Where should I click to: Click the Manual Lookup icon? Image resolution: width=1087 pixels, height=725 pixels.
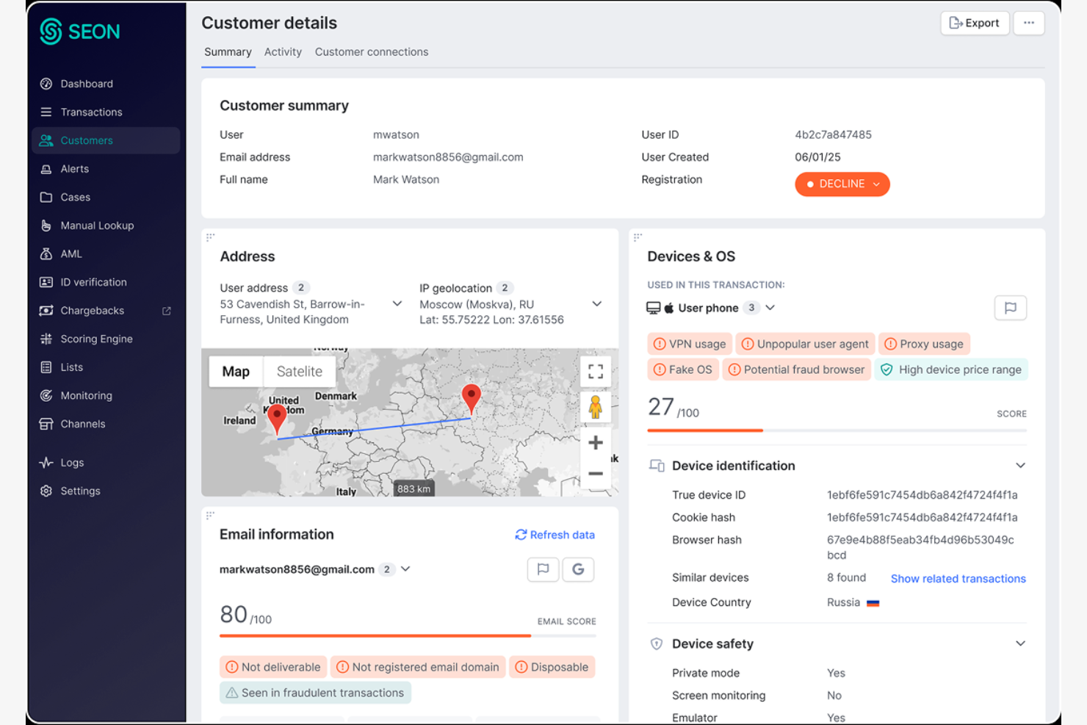click(46, 226)
